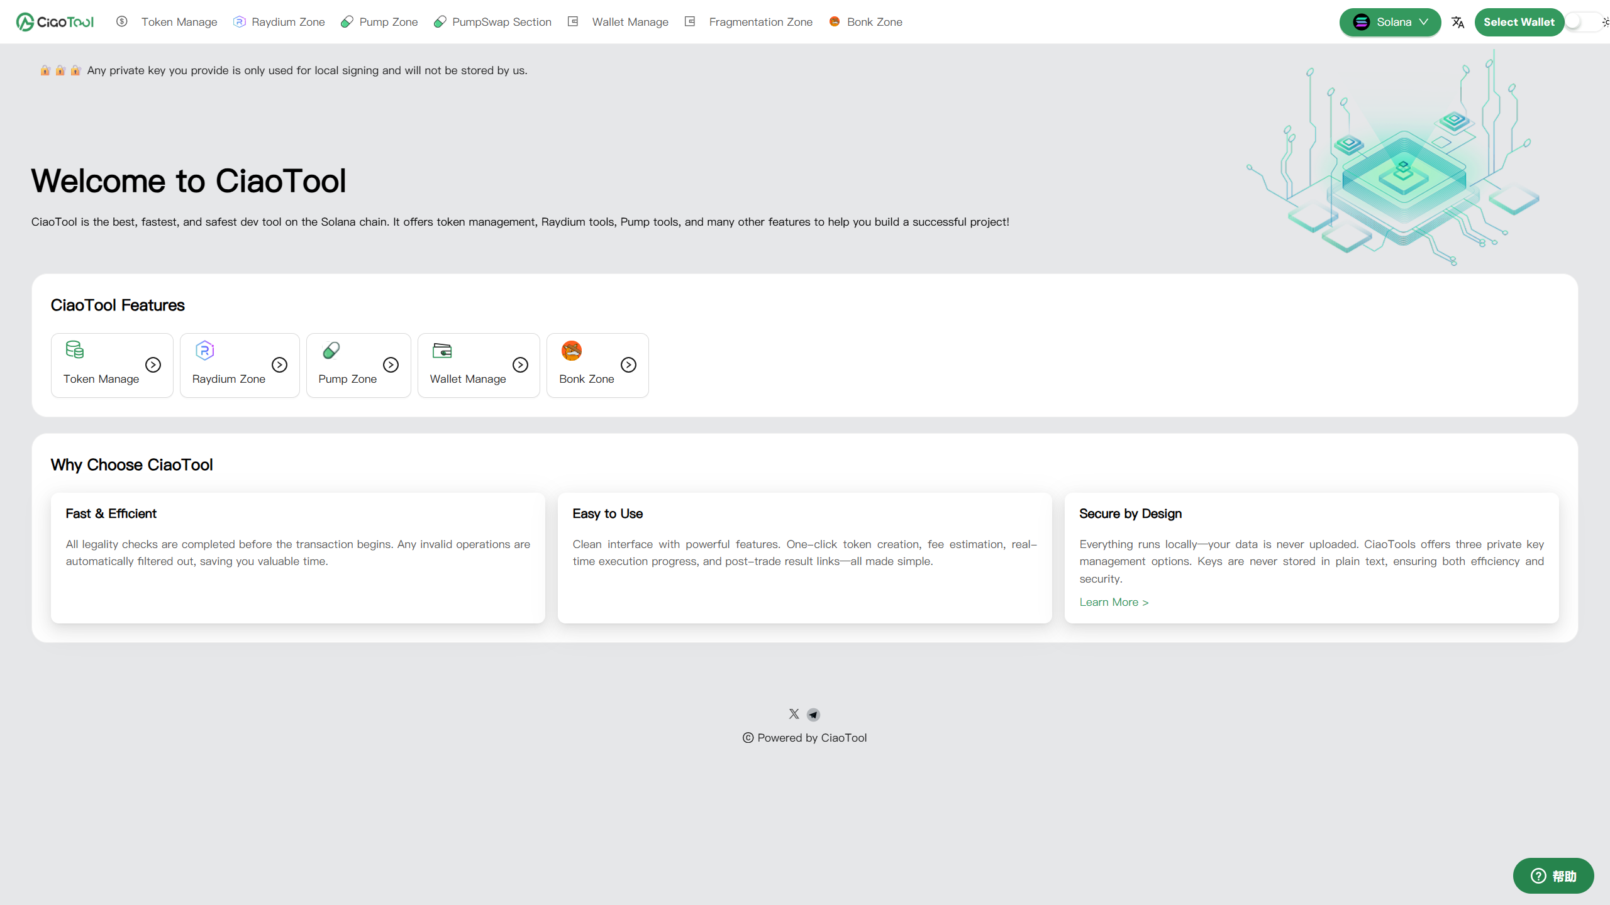Click the Why Choose CiaoTool heading
This screenshot has width=1610, height=905.
click(131, 464)
